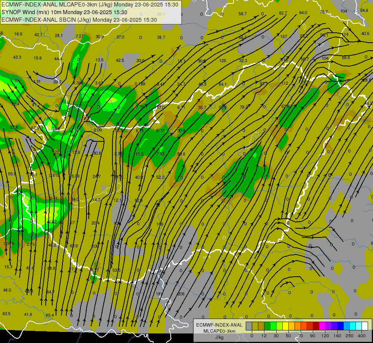Viewport: 373px width, 343px height.
Task: Click the legend tick label 50
Action: click(x=288, y=336)
